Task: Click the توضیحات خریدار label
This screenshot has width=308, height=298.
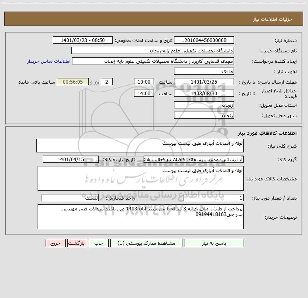Action: click(x=280, y=217)
